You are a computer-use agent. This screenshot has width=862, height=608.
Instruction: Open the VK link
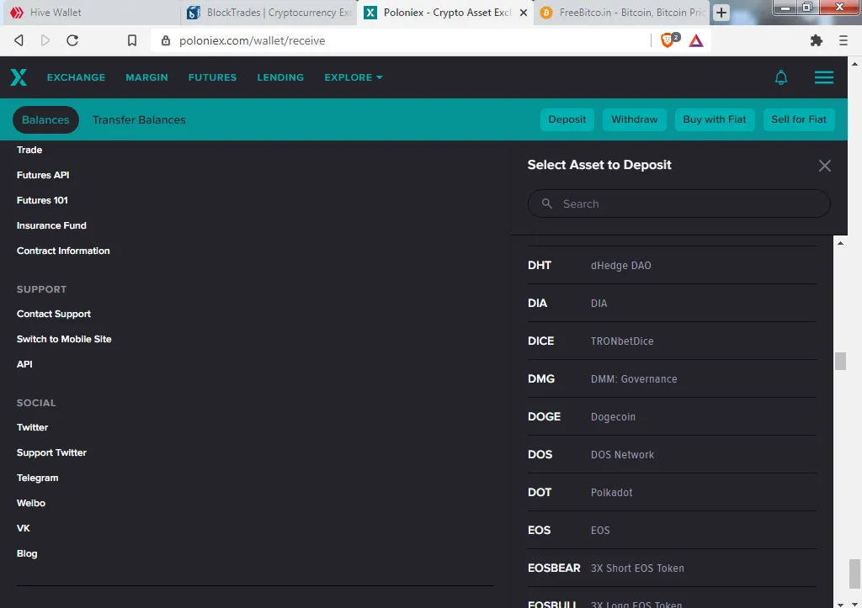tap(23, 528)
